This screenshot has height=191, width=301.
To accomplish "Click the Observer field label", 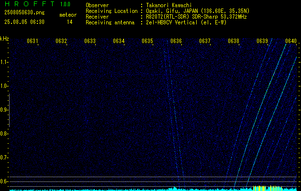I will coord(97,5).
